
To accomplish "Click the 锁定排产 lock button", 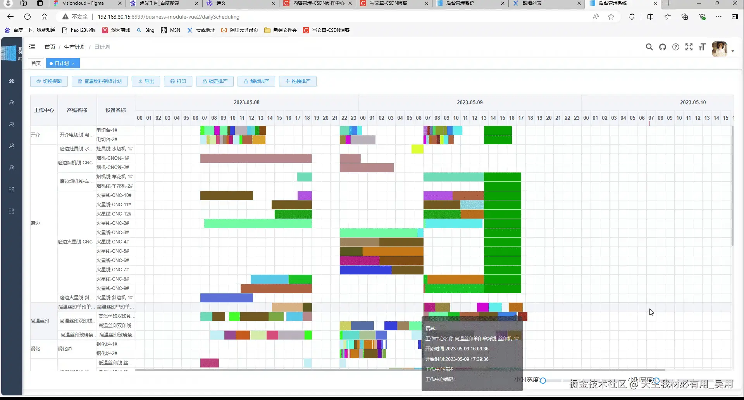I will [215, 81].
